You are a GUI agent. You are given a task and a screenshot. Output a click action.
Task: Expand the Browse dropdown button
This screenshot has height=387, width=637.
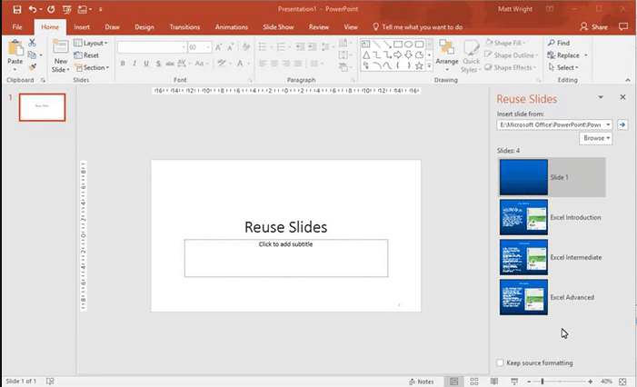pos(596,138)
